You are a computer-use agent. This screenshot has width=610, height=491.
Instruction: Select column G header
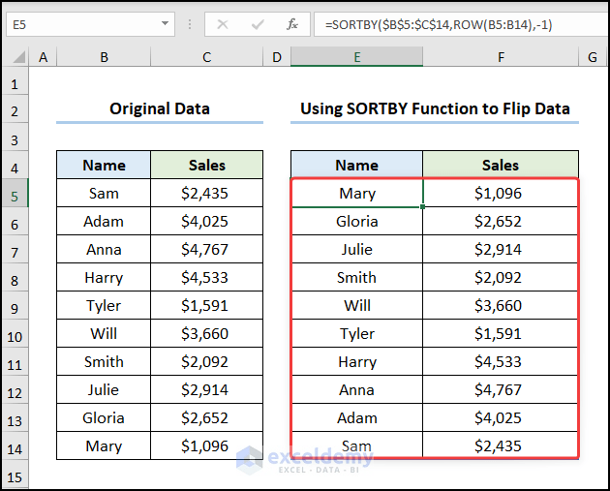(593, 57)
